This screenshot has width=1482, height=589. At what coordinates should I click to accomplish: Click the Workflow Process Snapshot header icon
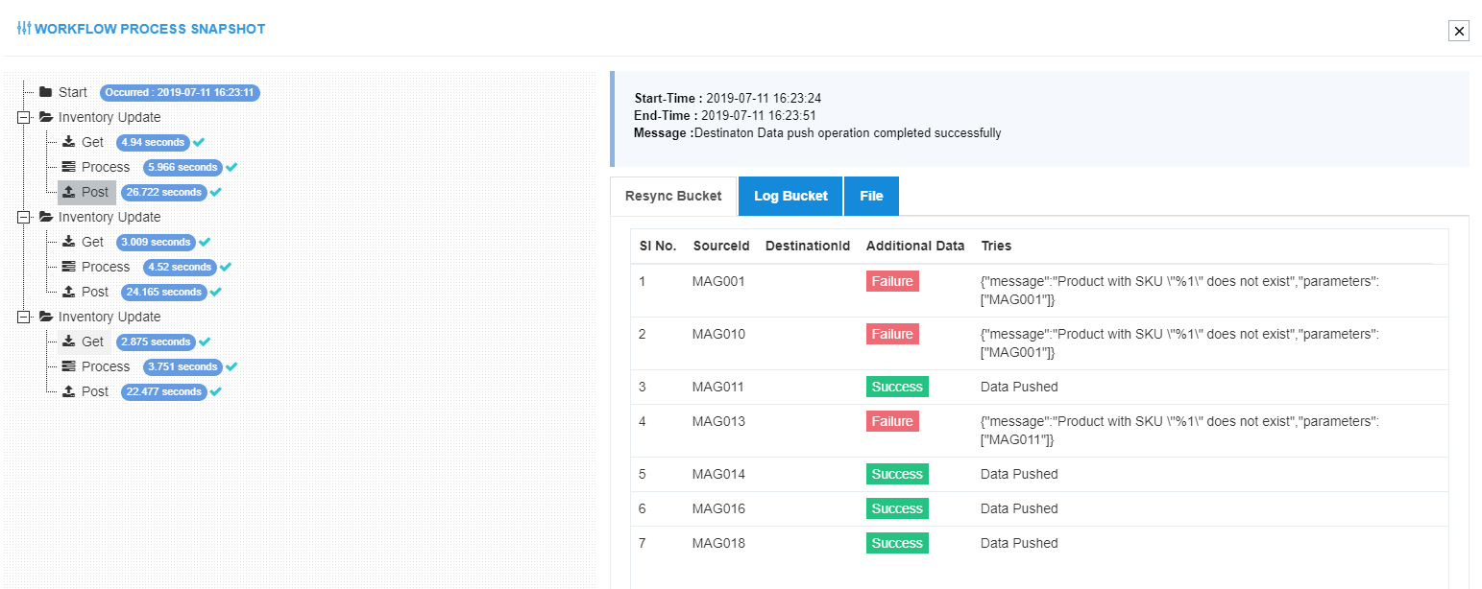click(22, 28)
